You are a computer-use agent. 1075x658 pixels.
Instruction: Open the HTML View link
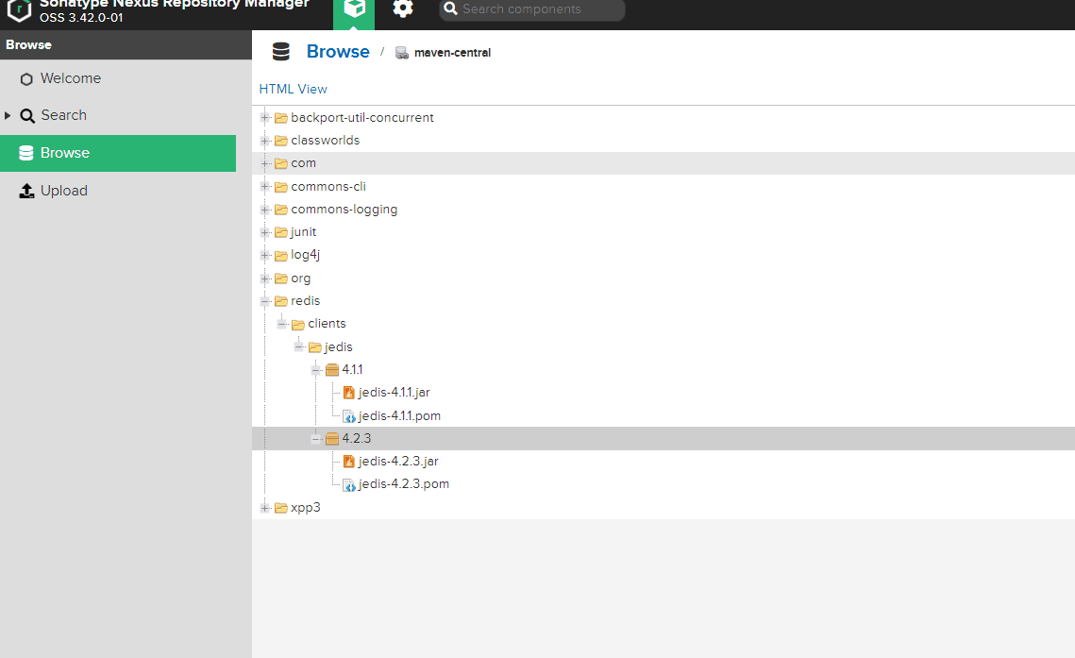tap(293, 89)
